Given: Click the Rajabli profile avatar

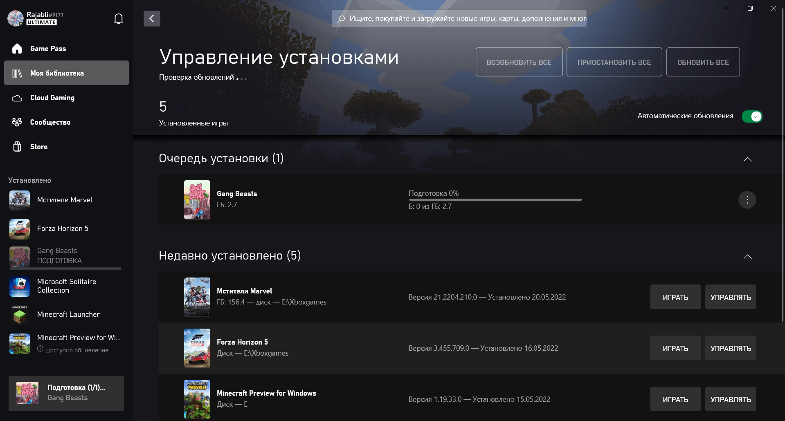Looking at the screenshot, I should [x=16, y=18].
